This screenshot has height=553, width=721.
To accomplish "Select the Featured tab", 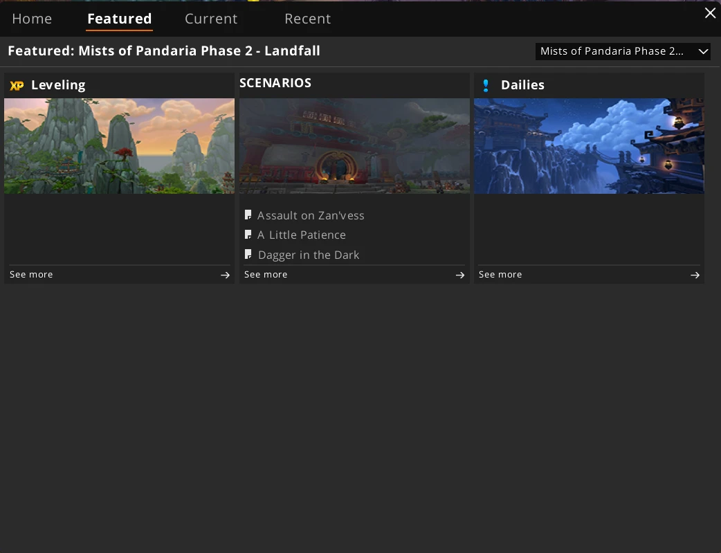I will 119,19.
